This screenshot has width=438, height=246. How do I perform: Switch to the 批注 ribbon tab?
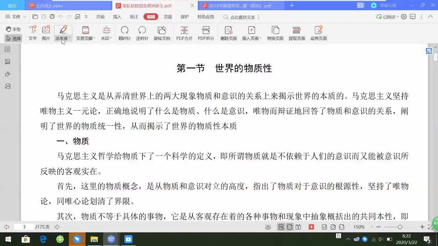click(134, 17)
